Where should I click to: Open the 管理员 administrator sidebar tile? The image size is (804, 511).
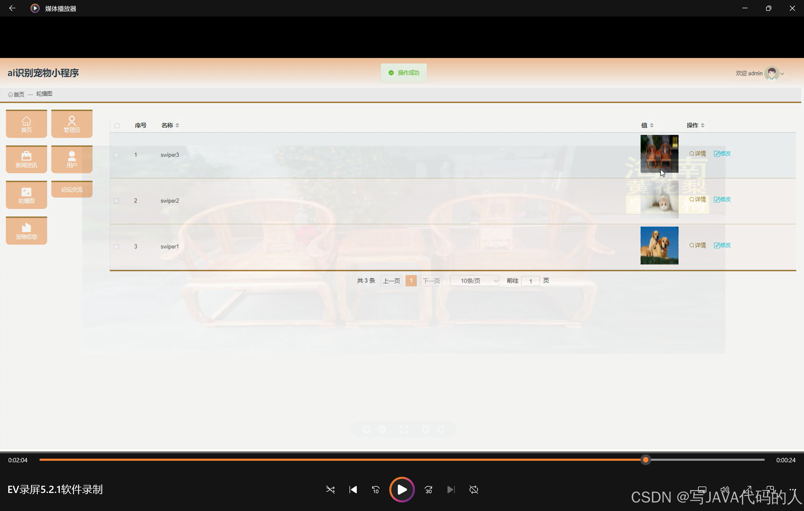point(72,124)
